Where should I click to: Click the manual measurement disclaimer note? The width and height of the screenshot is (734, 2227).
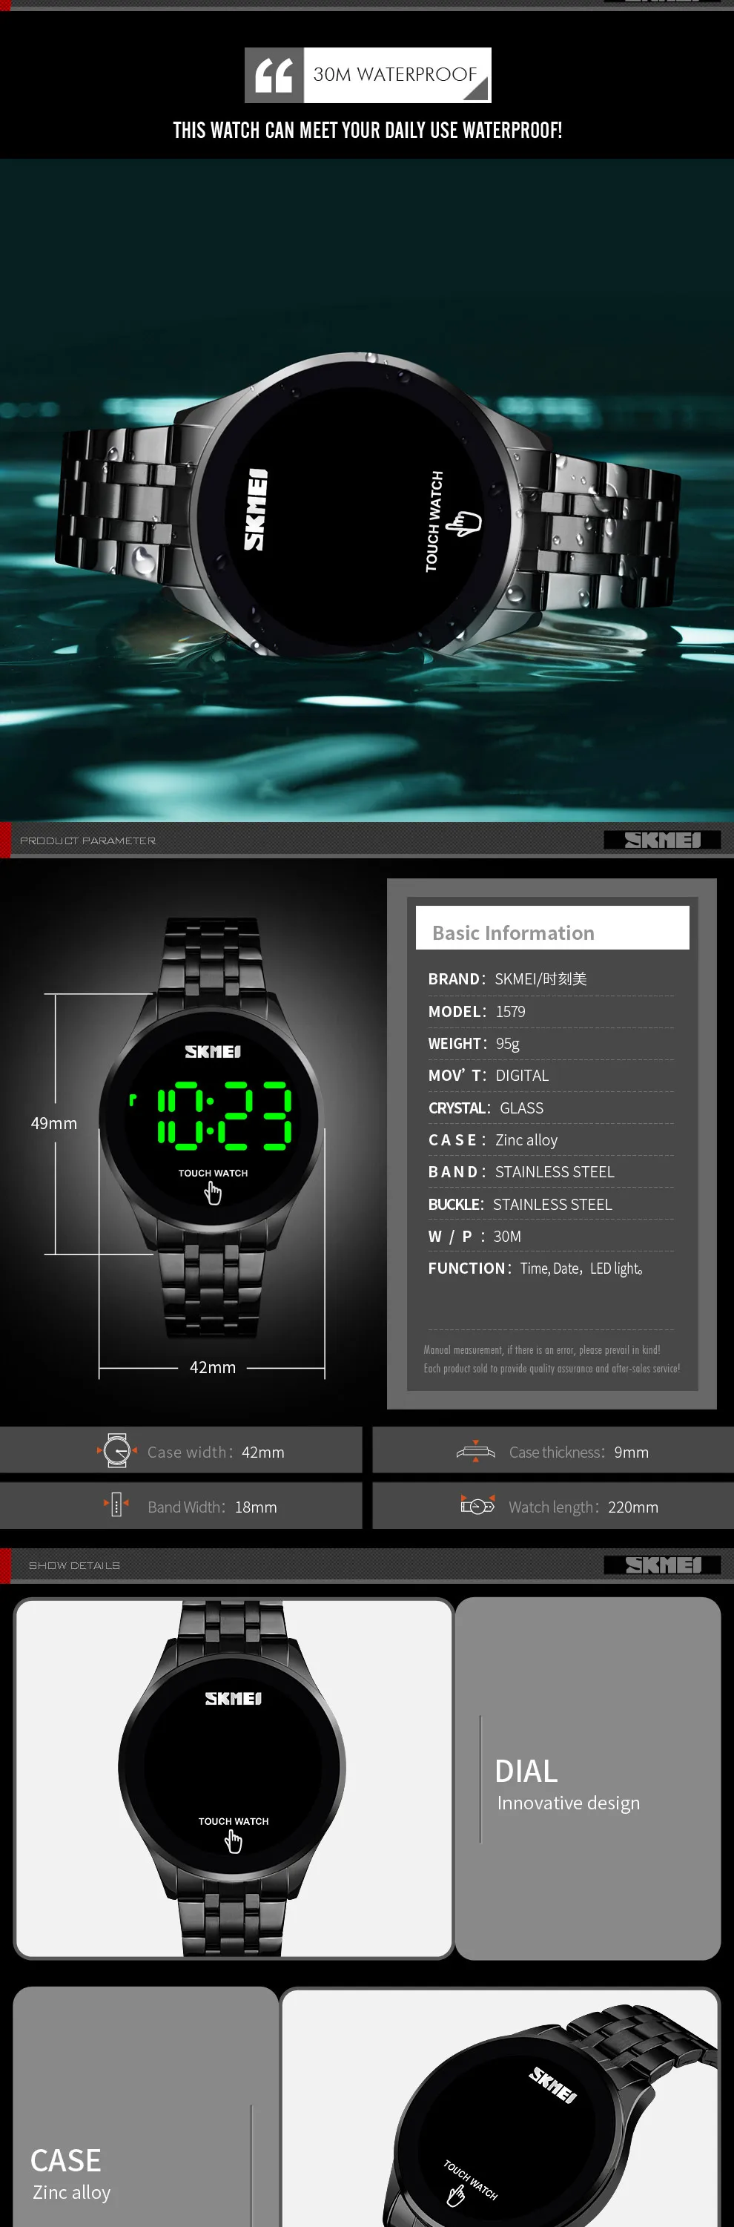[552, 1359]
